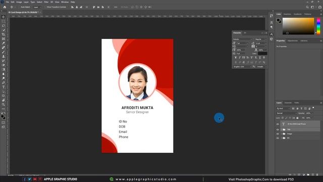The height and width of the screenshot is (182, 323).
Task: Click the Align horizontal centers icon
Action: [77, 7]
